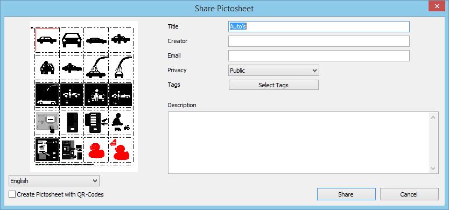Click the Email input field

pos(319,56)
